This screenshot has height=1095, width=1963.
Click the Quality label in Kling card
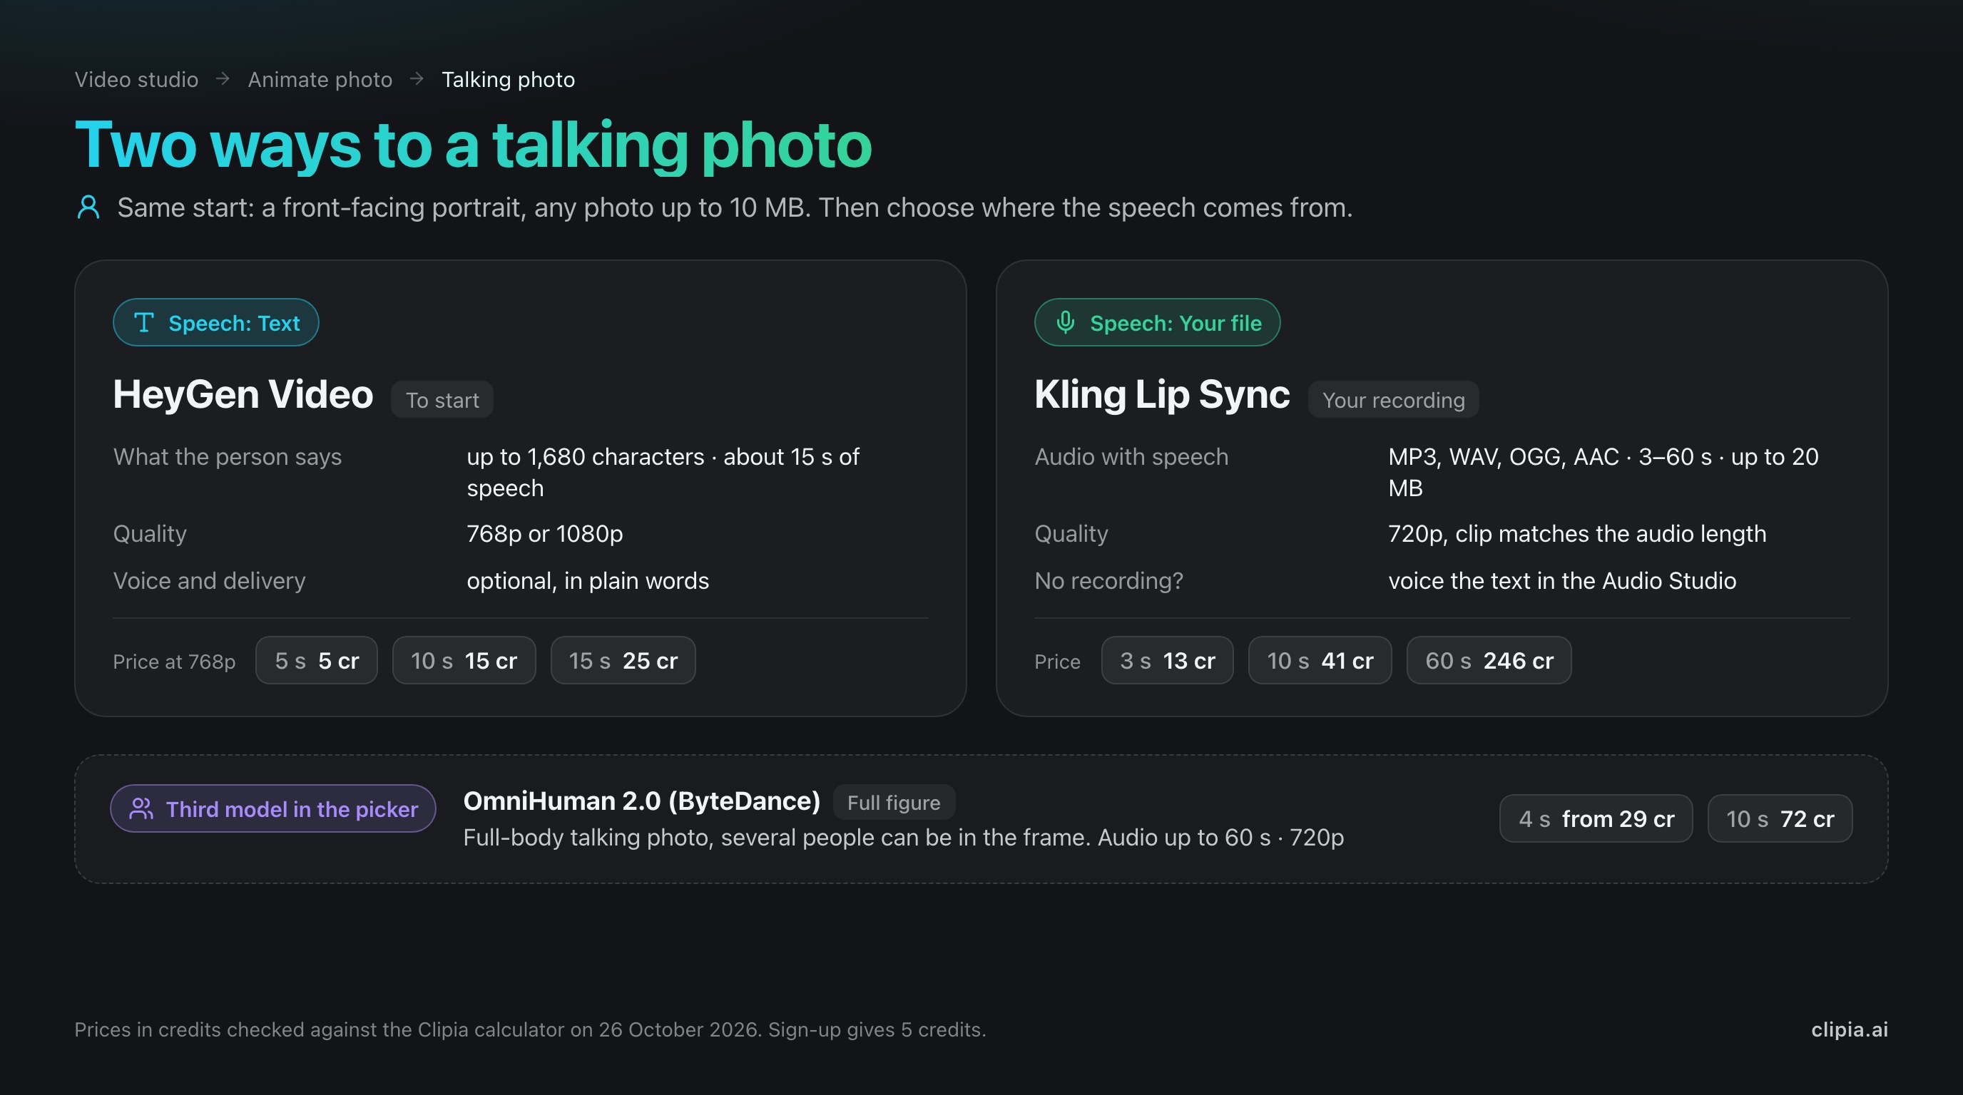coord(1071,534)
